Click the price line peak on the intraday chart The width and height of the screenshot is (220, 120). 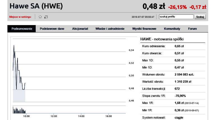14,45
